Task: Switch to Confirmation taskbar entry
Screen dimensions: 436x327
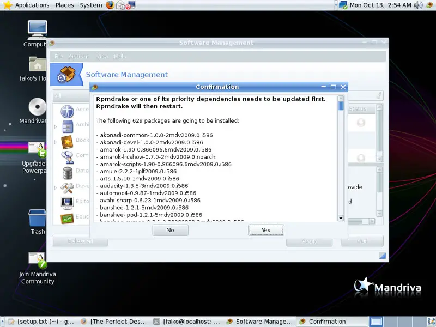Action: (x=332, y=322)
